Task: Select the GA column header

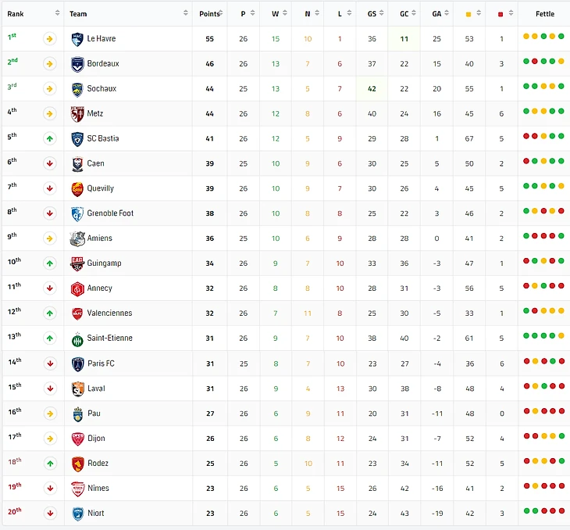Action: (436, 14)
